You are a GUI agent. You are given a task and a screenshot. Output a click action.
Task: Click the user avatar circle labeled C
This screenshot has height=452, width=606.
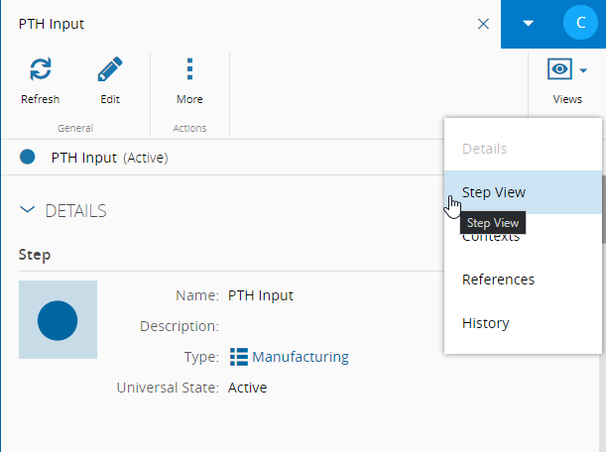pyautogui.click(x=576, y=23)
